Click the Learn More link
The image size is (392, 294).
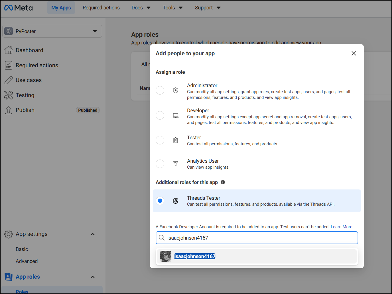click(342, 227)
